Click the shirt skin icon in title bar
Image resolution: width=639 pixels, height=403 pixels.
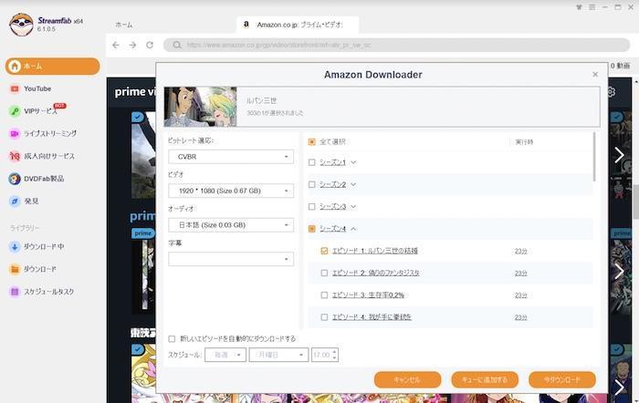tap(579, 7)
